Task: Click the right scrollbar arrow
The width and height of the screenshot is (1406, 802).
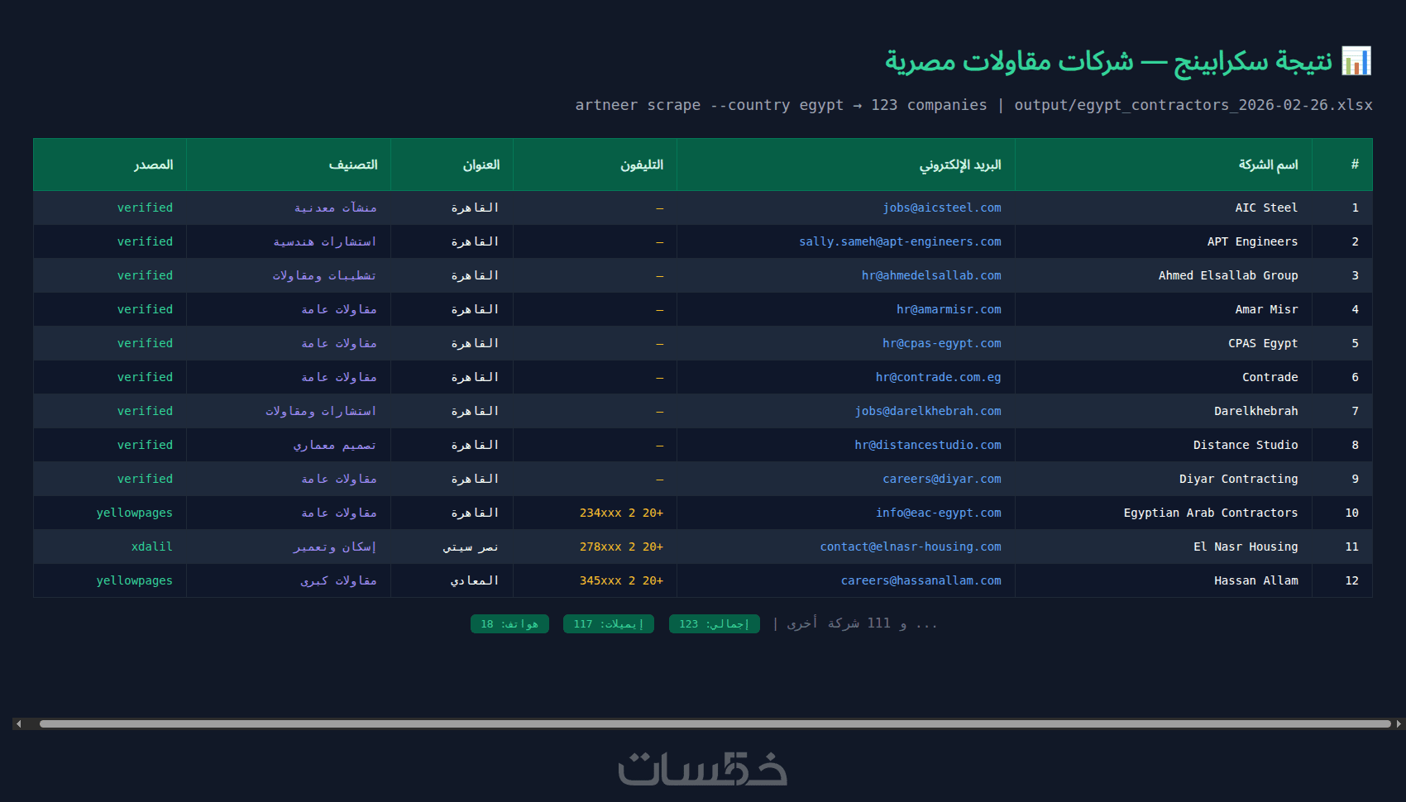Action: 1398,723
